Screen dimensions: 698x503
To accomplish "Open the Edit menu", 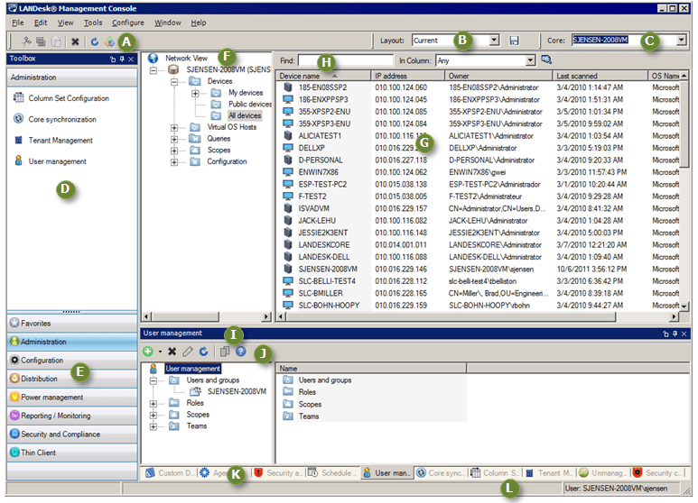I will (41, 23).
